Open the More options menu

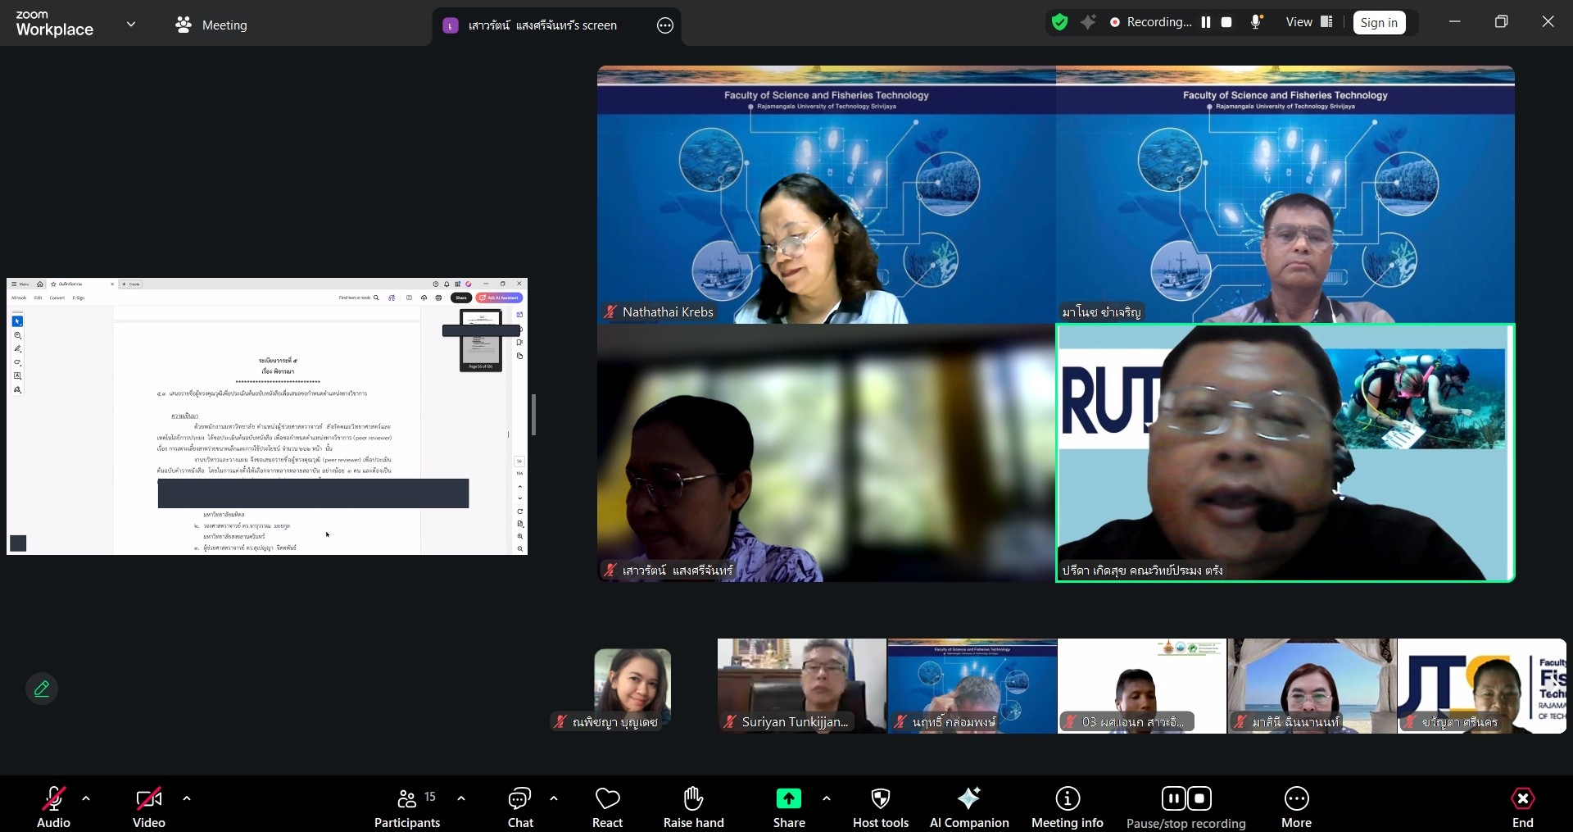click(x=1296, y=807)
